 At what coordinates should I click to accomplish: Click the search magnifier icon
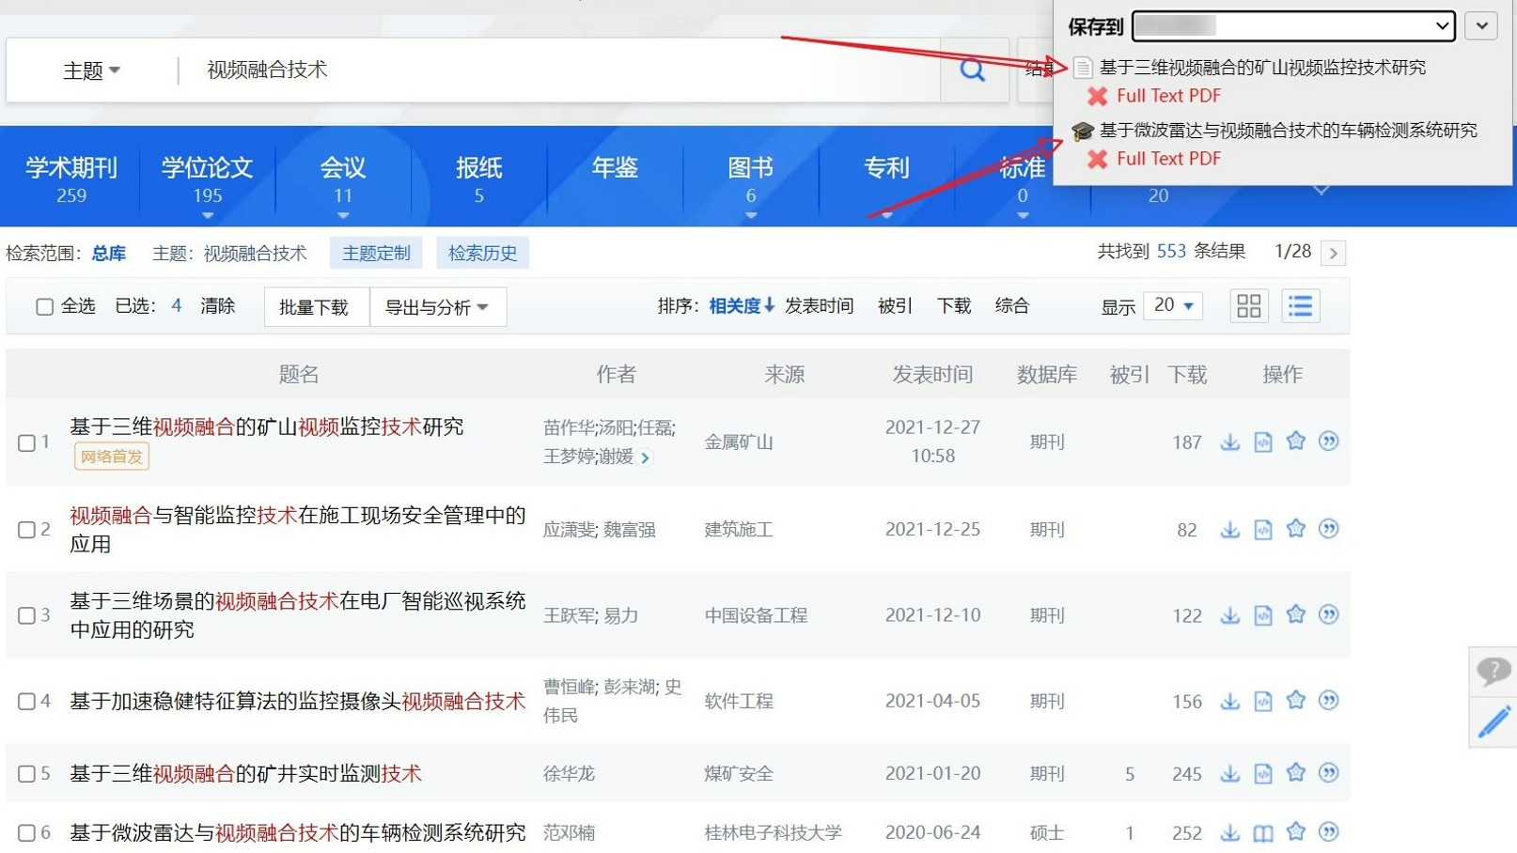[x=972, y=70]
